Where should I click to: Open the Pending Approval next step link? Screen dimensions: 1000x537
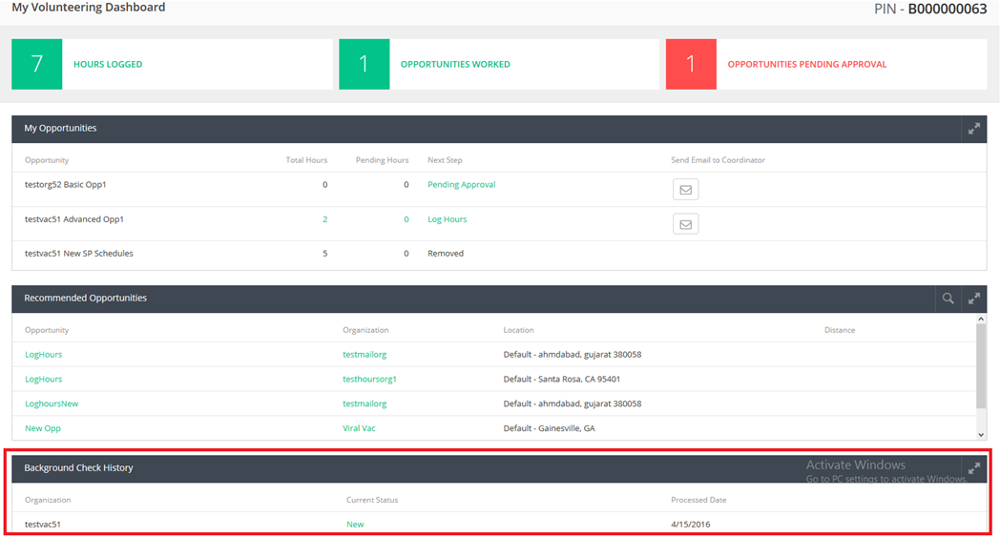pos(461,184)
